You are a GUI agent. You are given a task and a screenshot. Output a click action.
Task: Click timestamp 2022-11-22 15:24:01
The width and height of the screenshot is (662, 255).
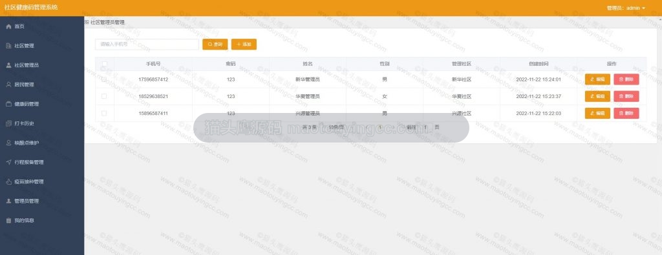pyautogui.click(x=539, y=79)
